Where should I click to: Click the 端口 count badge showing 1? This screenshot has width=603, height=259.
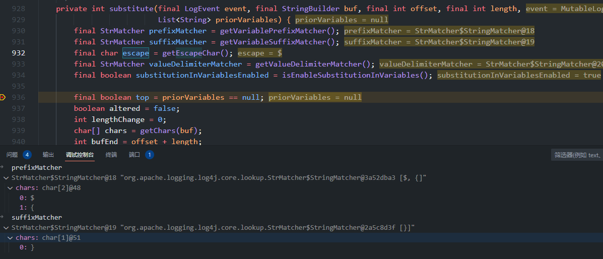click(149, 155)
